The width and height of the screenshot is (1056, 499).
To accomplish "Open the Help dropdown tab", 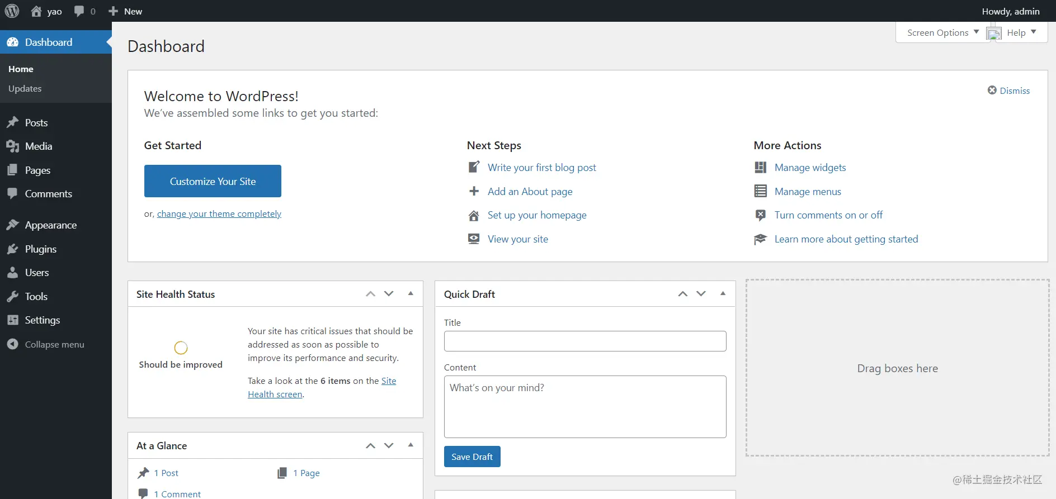I will 1021,32.
